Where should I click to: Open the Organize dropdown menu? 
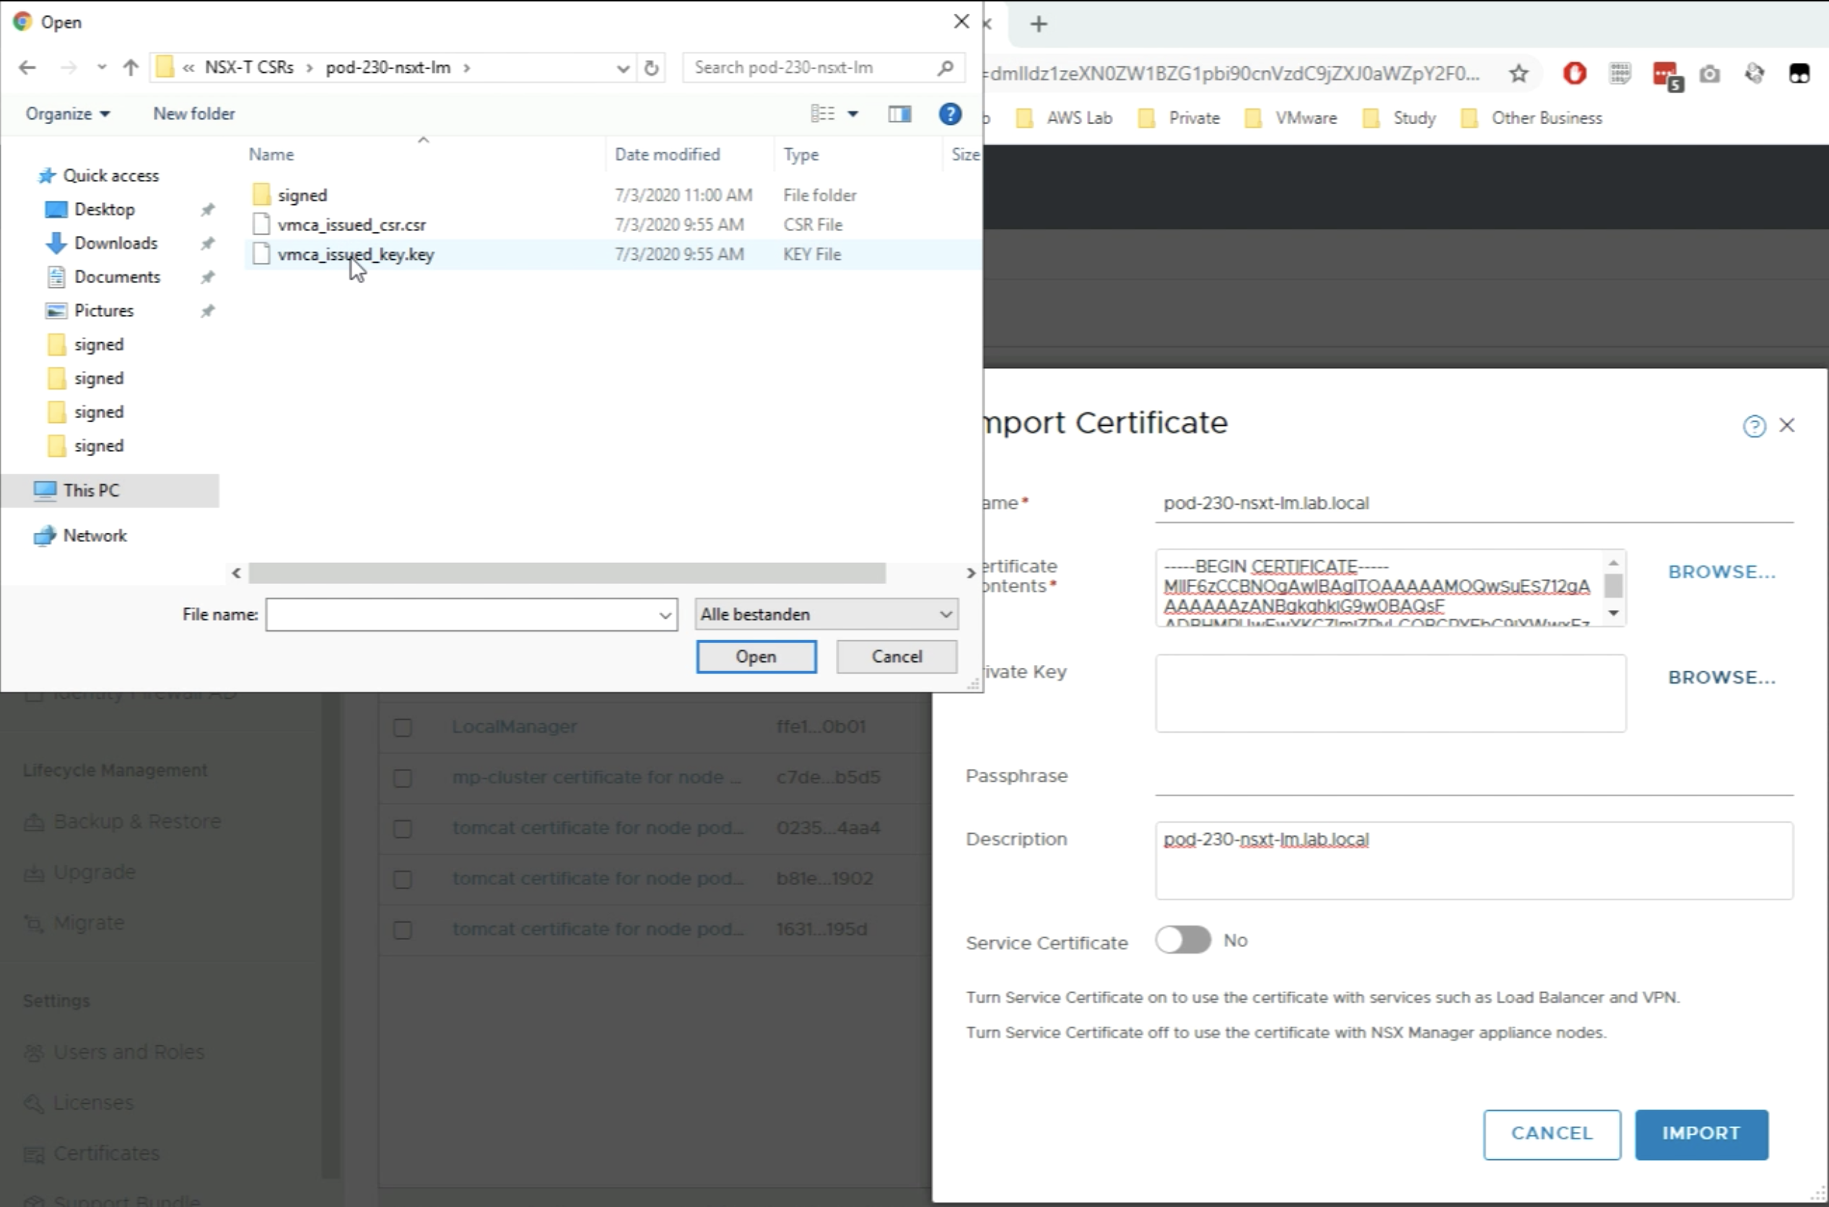[67, 114]
